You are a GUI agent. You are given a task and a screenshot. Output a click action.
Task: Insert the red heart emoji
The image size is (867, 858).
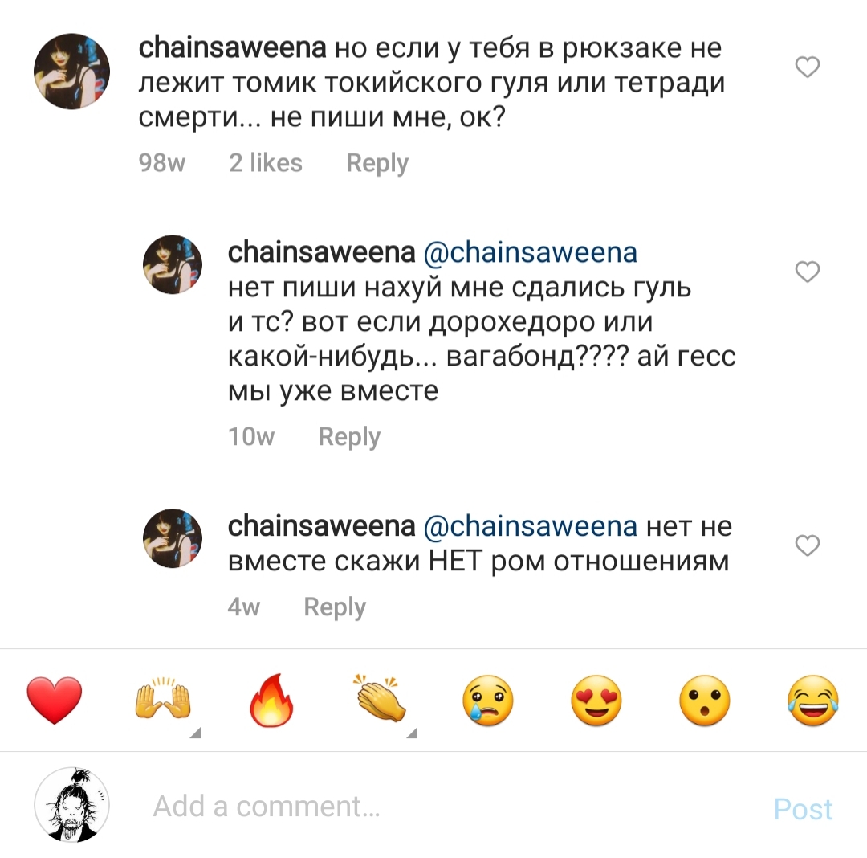click(x=55, y=701)
